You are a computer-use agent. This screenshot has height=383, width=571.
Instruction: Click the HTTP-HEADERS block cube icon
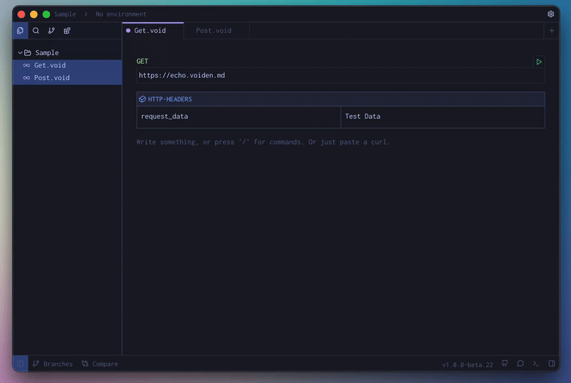(142, 99)
